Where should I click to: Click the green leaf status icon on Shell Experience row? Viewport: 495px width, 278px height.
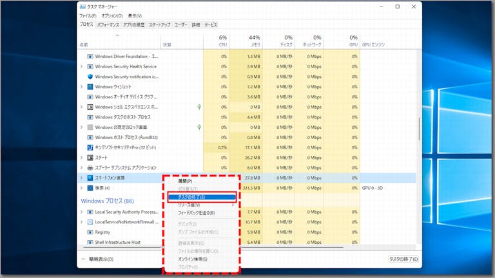pos(199,107)
